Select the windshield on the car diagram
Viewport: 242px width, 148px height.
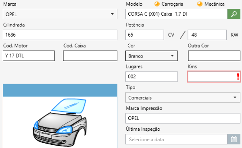click(69, 106)
